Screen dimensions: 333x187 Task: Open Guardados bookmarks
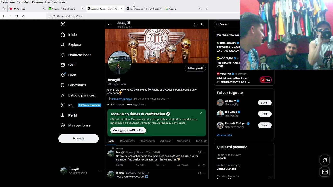[x=73, y=85]
